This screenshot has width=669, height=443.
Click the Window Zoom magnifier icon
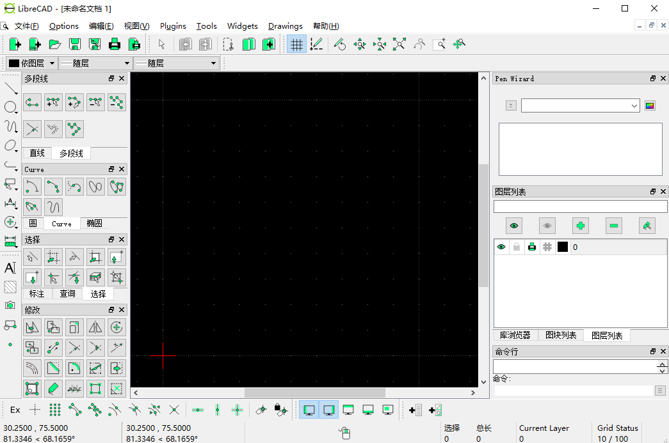tap(439, 44)
